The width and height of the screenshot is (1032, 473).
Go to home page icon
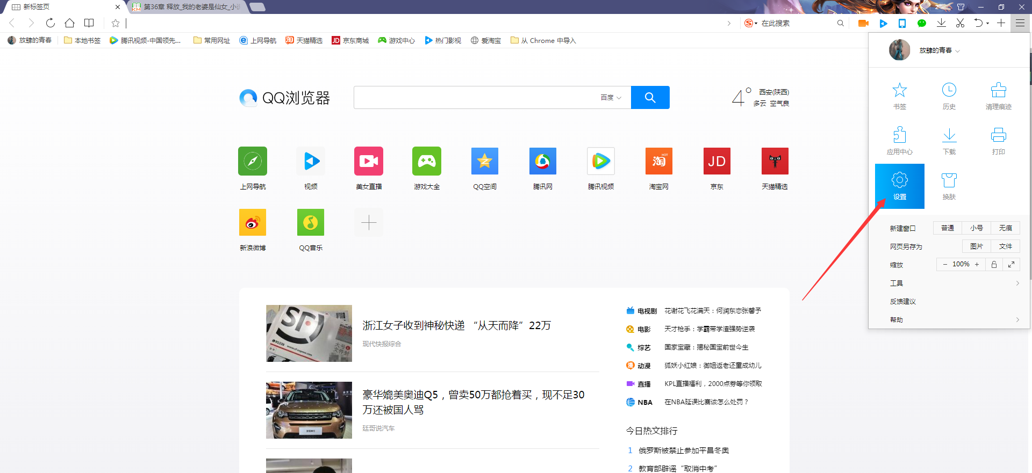point(69,23)
